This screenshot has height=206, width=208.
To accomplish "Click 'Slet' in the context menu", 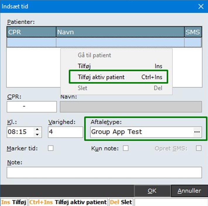I will (x=116, y=88).
